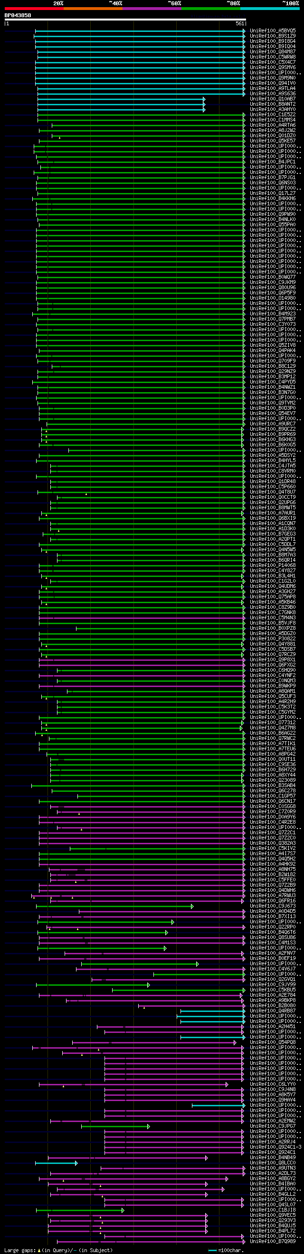Select the UniRef100_C7GNK8 label
The height and width of the screenshot is (1254, 304).
click(x=273, y=612)
